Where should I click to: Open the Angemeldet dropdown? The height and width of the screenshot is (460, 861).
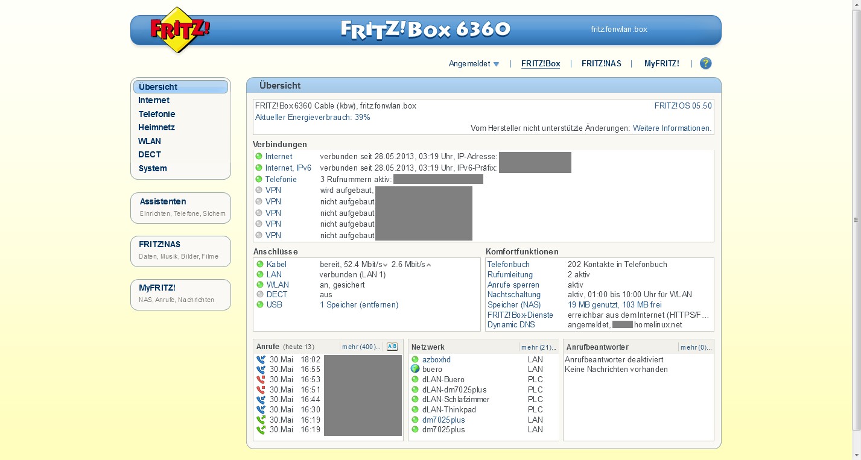coord(474,63)
